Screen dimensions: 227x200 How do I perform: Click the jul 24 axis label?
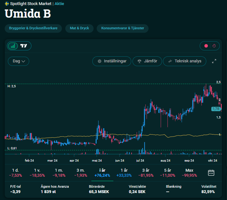(140, 161)
